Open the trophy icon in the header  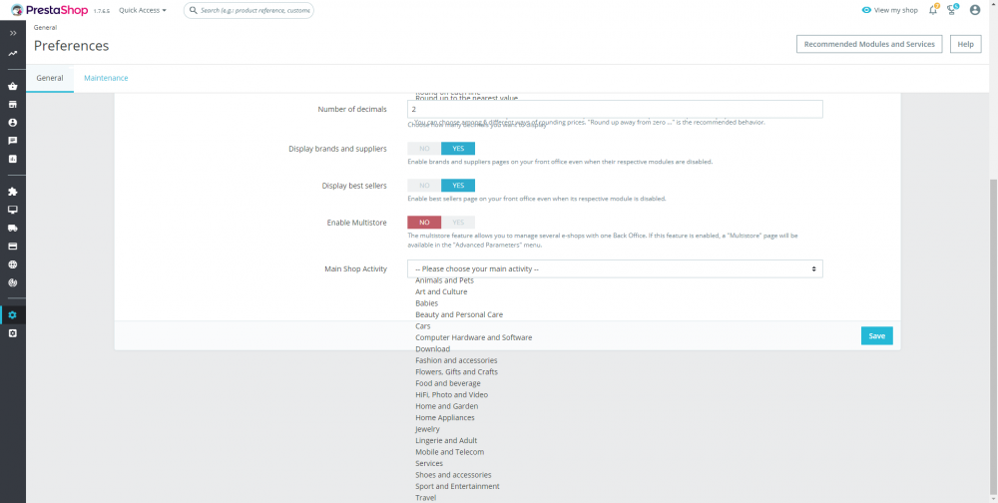click(952, 10)
